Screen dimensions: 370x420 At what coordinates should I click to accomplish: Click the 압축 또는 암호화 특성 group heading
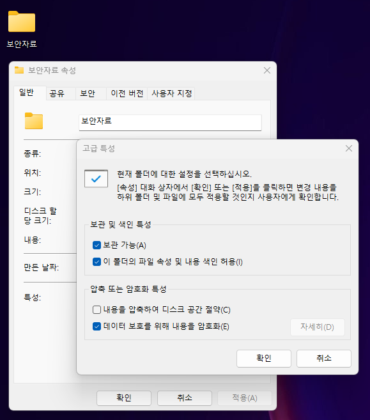(x=128, y=289)
